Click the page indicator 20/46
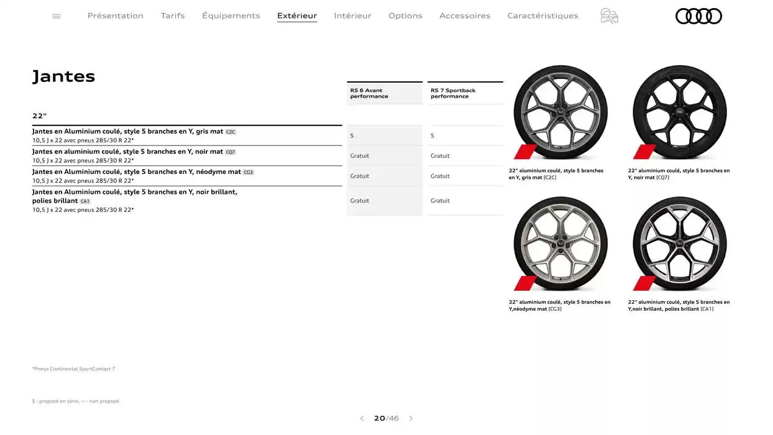 (x=386, y=418)
